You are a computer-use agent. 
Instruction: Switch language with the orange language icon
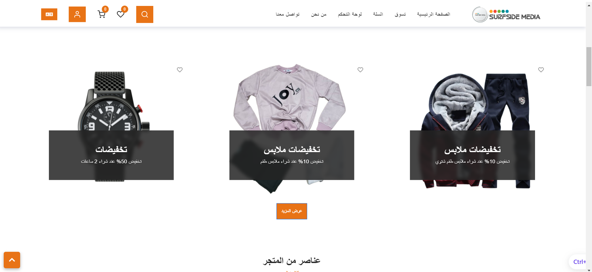click(x=49, y=14)
